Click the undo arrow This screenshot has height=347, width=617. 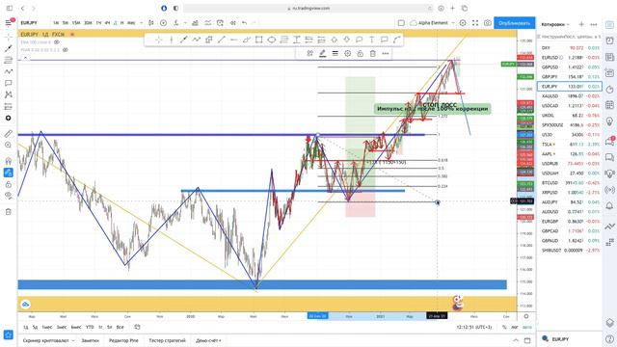pos(244,23)
